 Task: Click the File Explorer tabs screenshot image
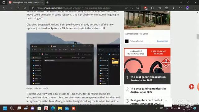(73, 59)
